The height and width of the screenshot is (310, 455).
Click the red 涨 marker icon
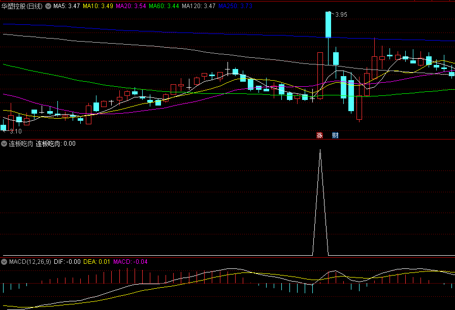(x=319, y=135)
